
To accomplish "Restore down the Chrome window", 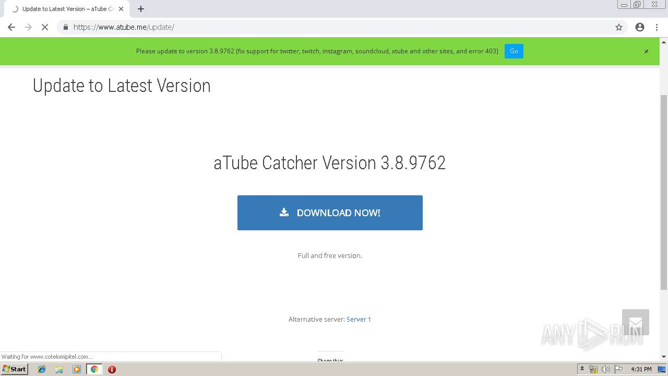I will click(637, 5).
